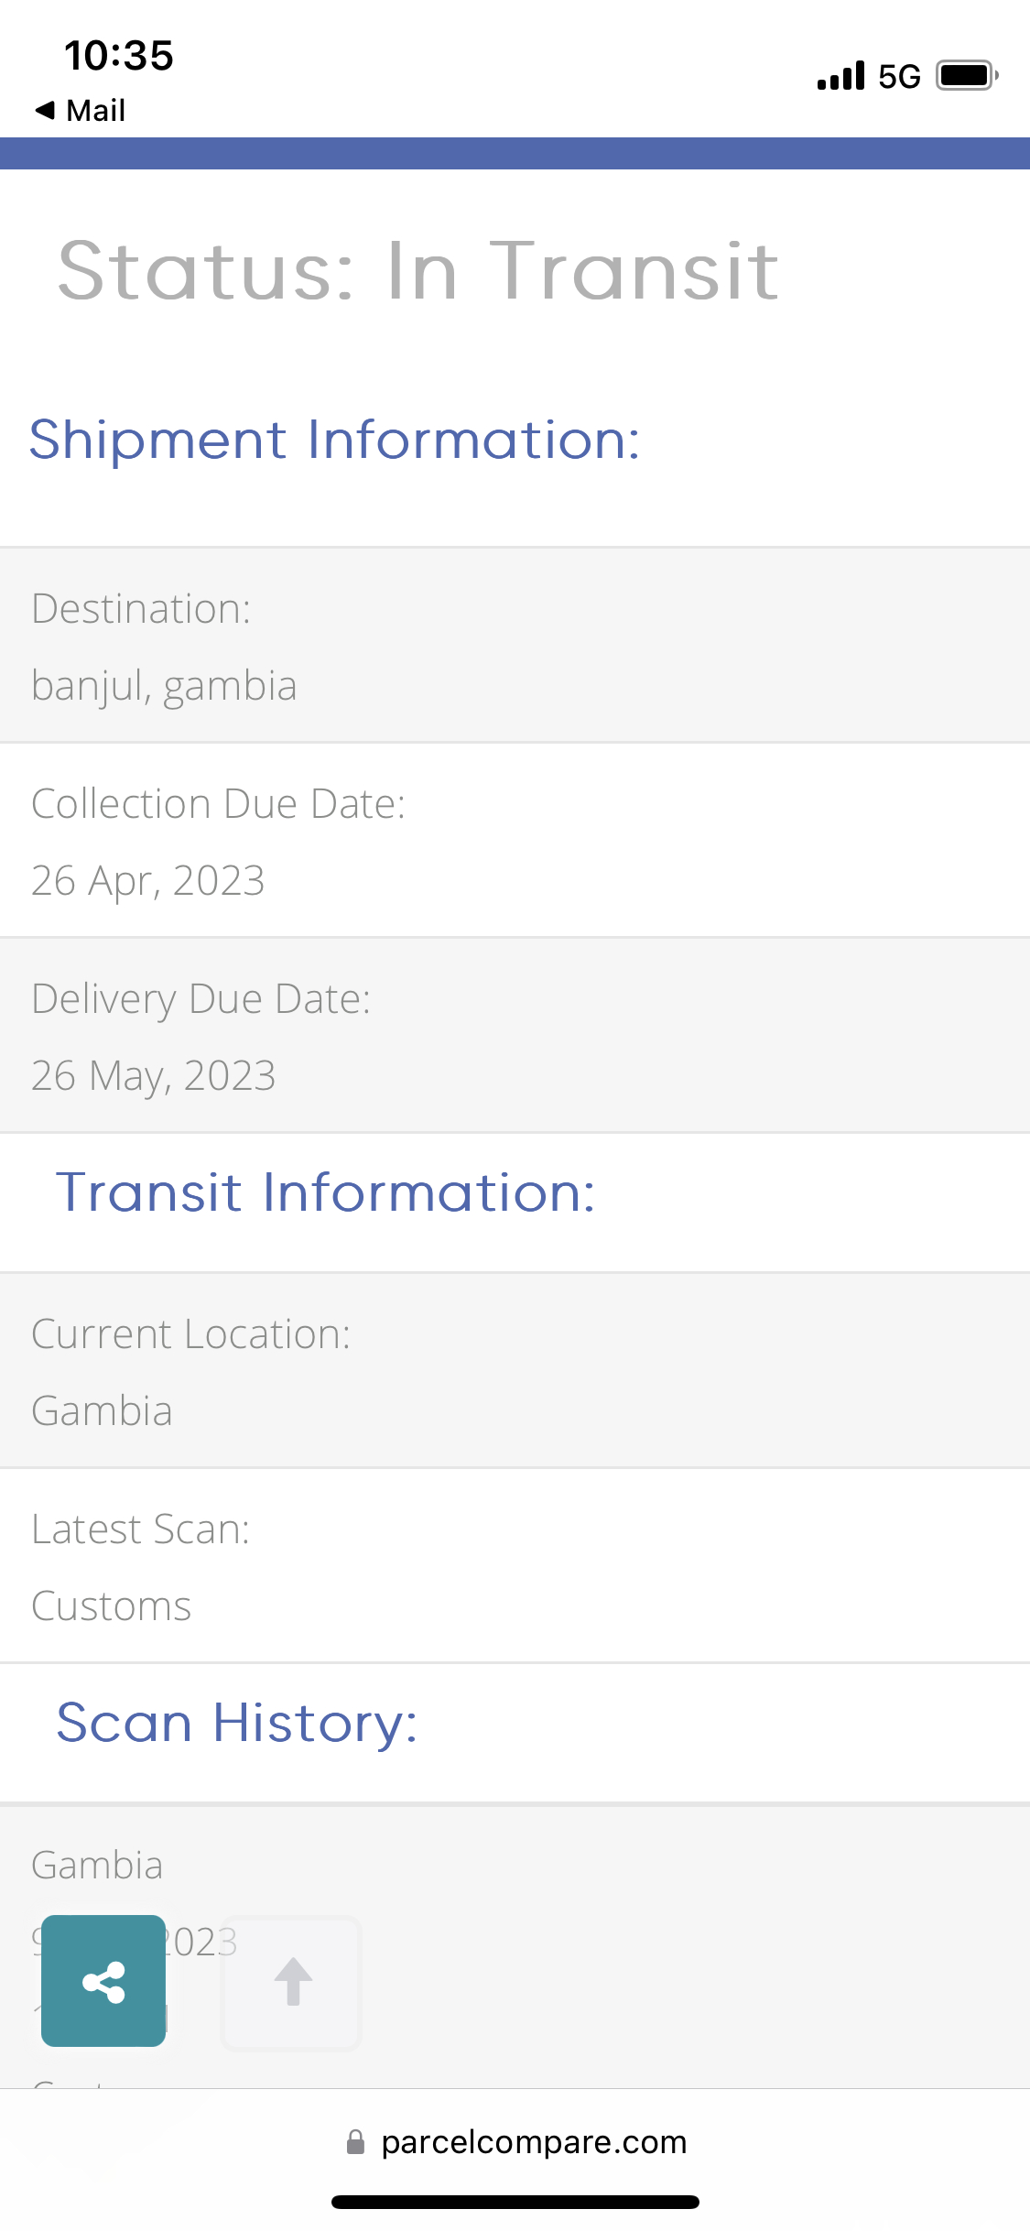Select the Shipment Information heading

click(x=334, y=440)
